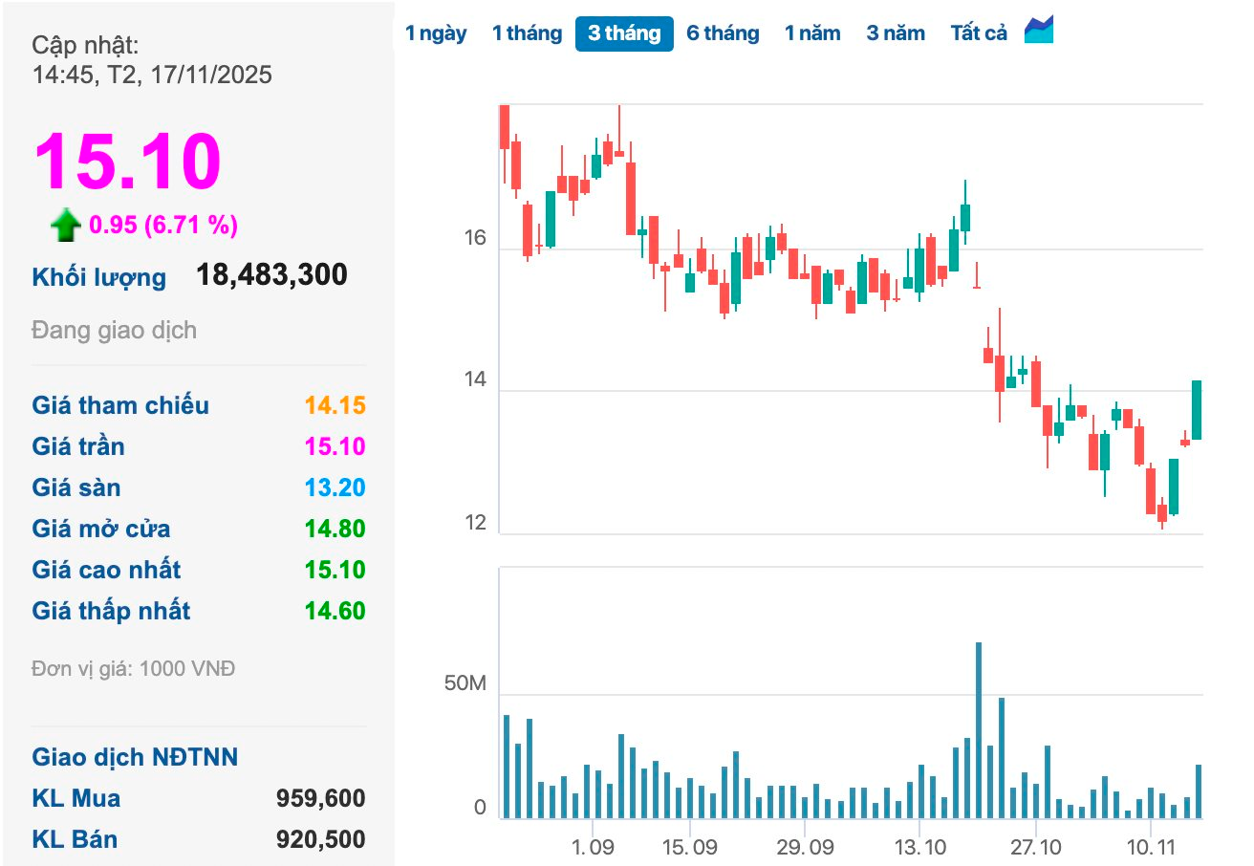Show the 6 tháng chart period
The height and width of the screenshot is (866, 1254).
click(723, 33)
